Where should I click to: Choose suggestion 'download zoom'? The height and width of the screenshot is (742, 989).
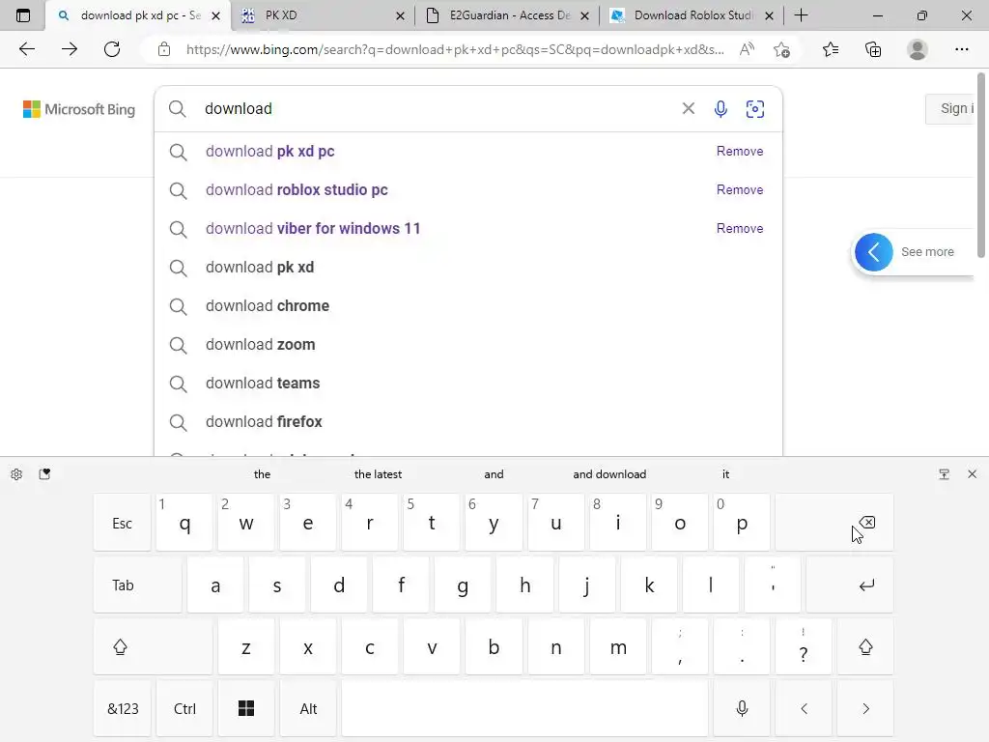pos(468,345)
